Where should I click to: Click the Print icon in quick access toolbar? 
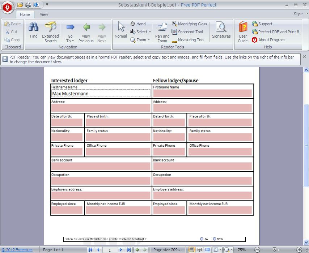tap(28, 5)
